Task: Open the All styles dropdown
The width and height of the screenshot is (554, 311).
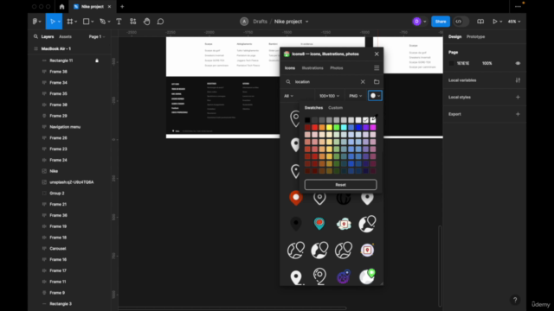Action: coord(288,96)
